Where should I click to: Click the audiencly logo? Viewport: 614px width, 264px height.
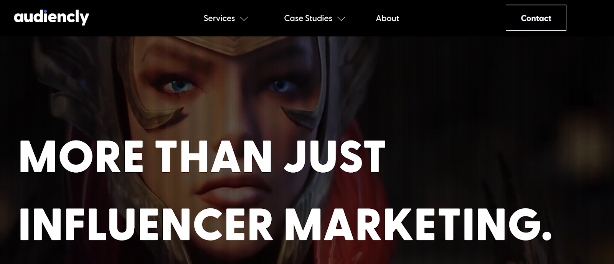51,17
